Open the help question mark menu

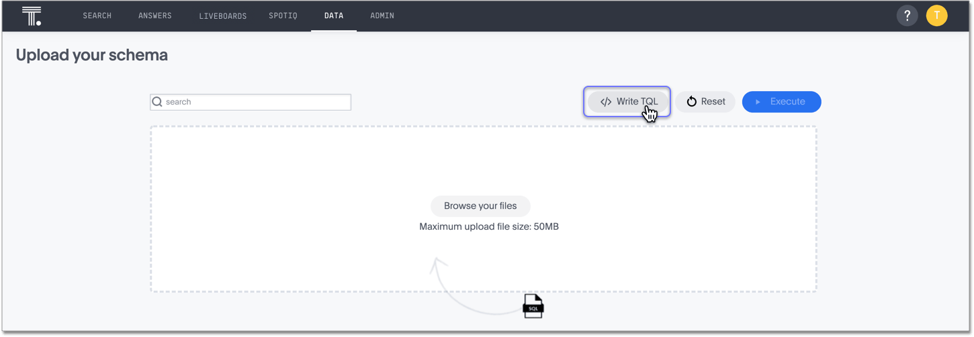tap(907, 16)
